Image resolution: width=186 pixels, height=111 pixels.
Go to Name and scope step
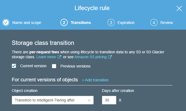click(27, 23)
